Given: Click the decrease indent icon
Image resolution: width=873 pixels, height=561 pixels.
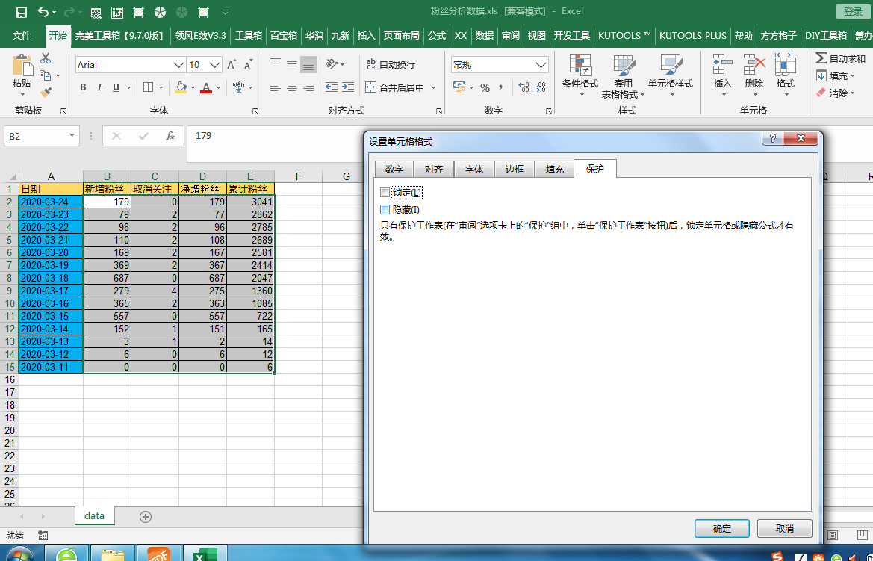Looking at the screenshot, I should click(332, 87).
